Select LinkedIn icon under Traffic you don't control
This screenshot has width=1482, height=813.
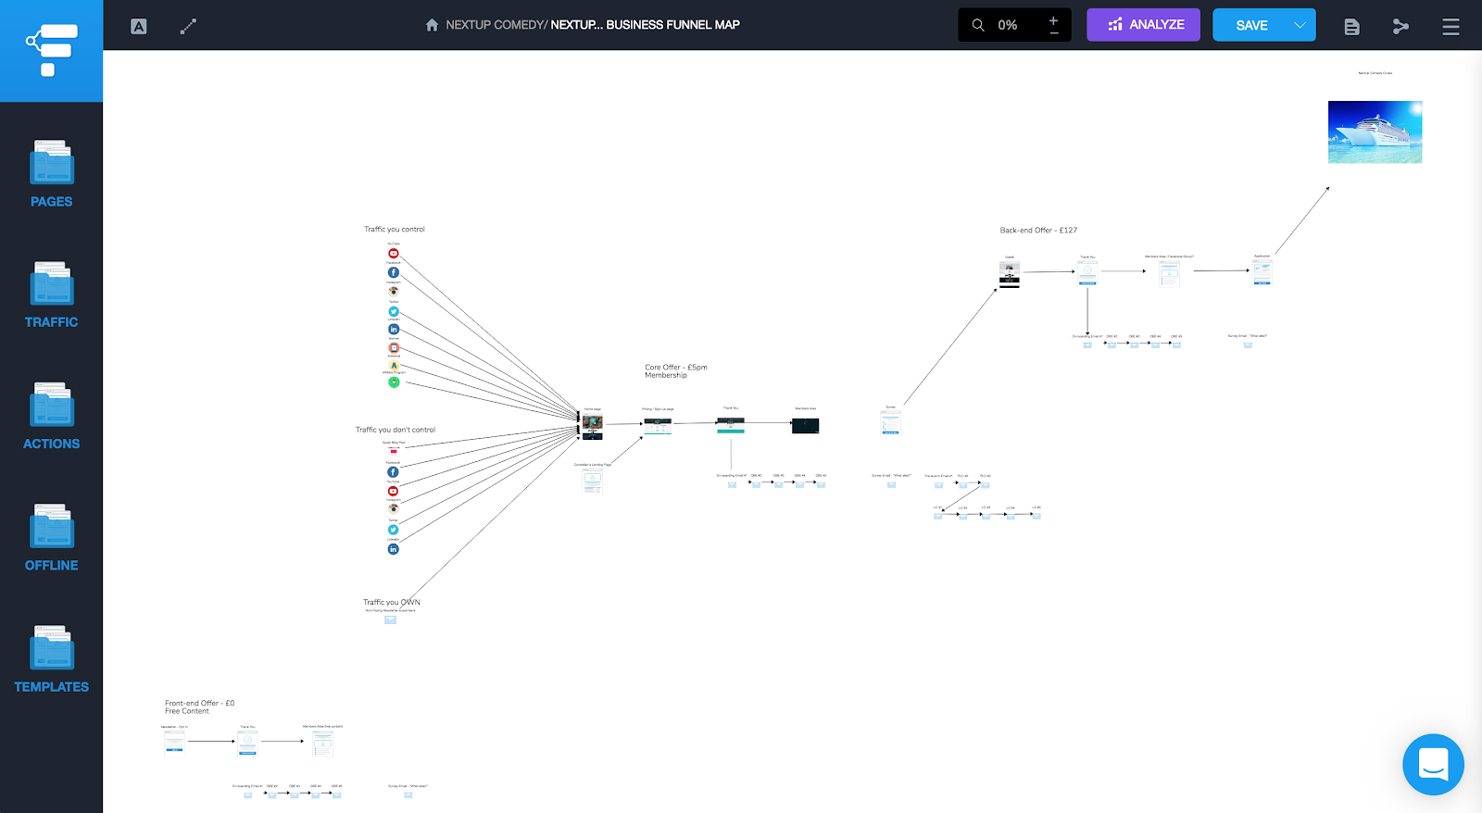tap(393, 549)
